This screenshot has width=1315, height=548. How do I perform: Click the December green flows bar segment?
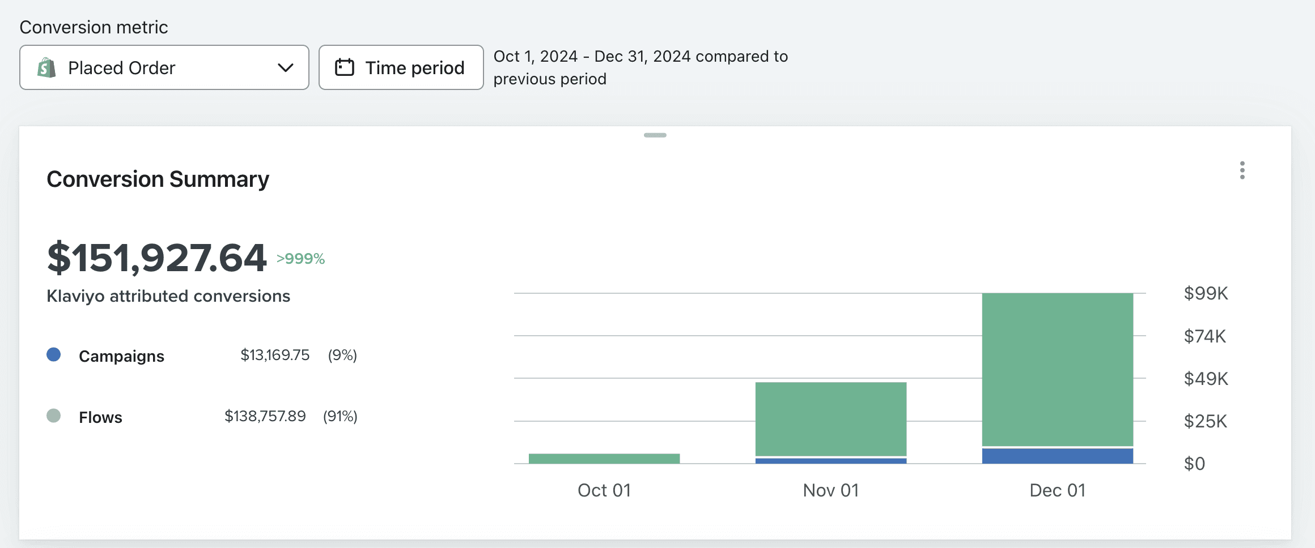click(x=1058, y=370)
